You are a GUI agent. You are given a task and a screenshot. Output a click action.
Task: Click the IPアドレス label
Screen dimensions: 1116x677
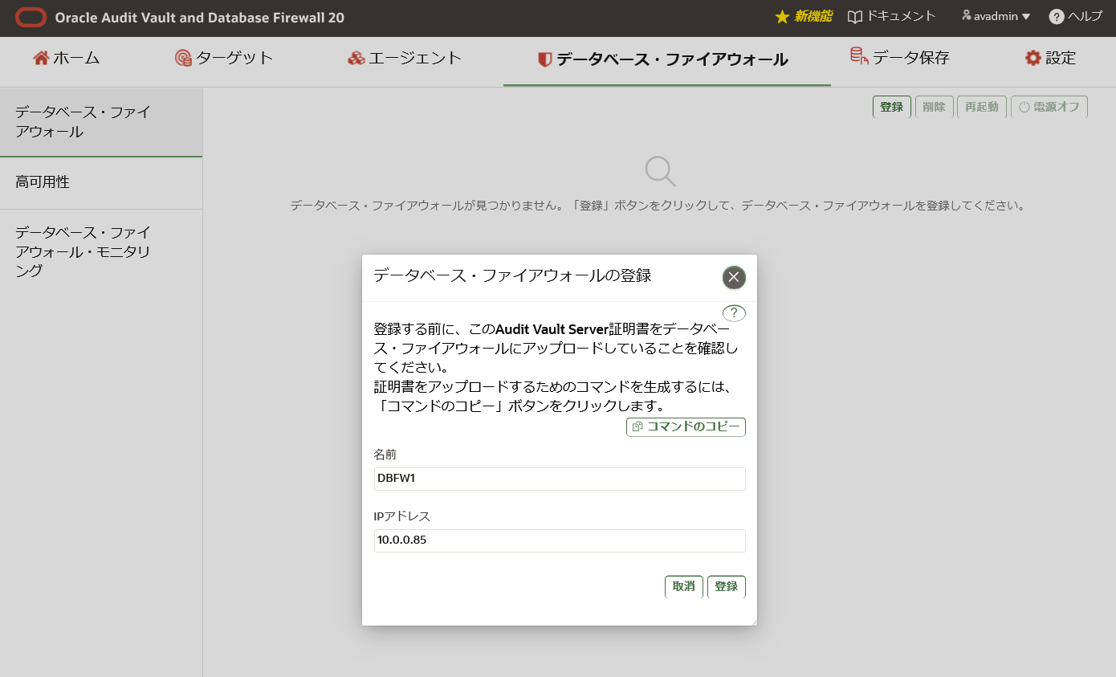402,516
